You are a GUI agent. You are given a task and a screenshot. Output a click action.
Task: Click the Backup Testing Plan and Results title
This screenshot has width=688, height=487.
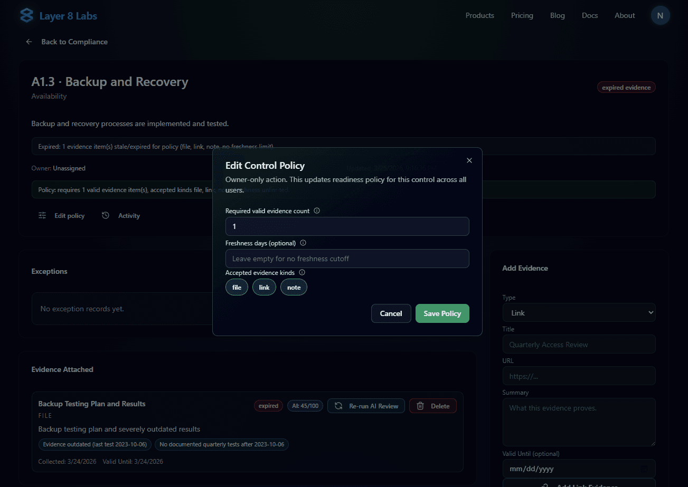(x=92, y=404)
